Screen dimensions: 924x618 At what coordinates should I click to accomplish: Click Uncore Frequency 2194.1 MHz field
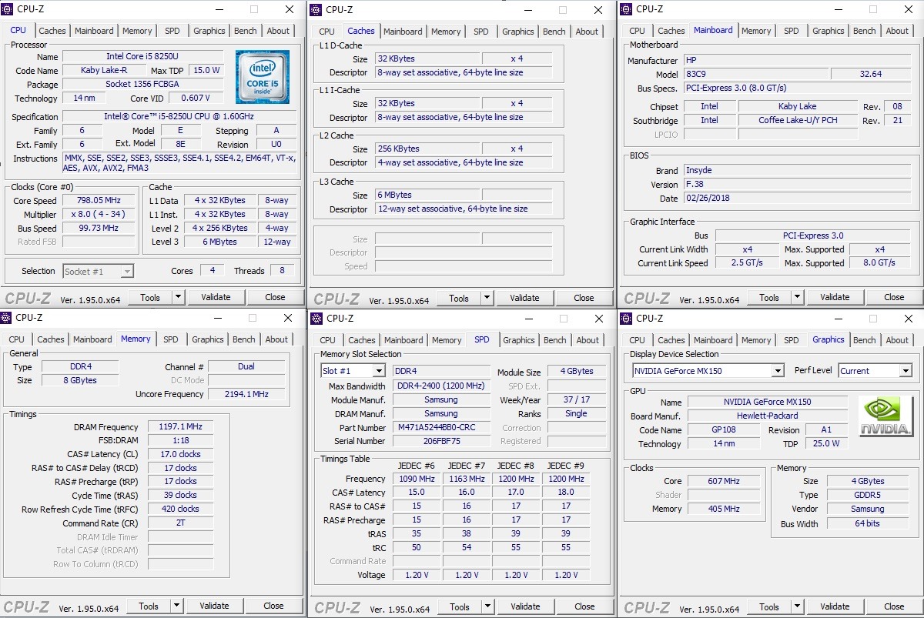point(246,394)
